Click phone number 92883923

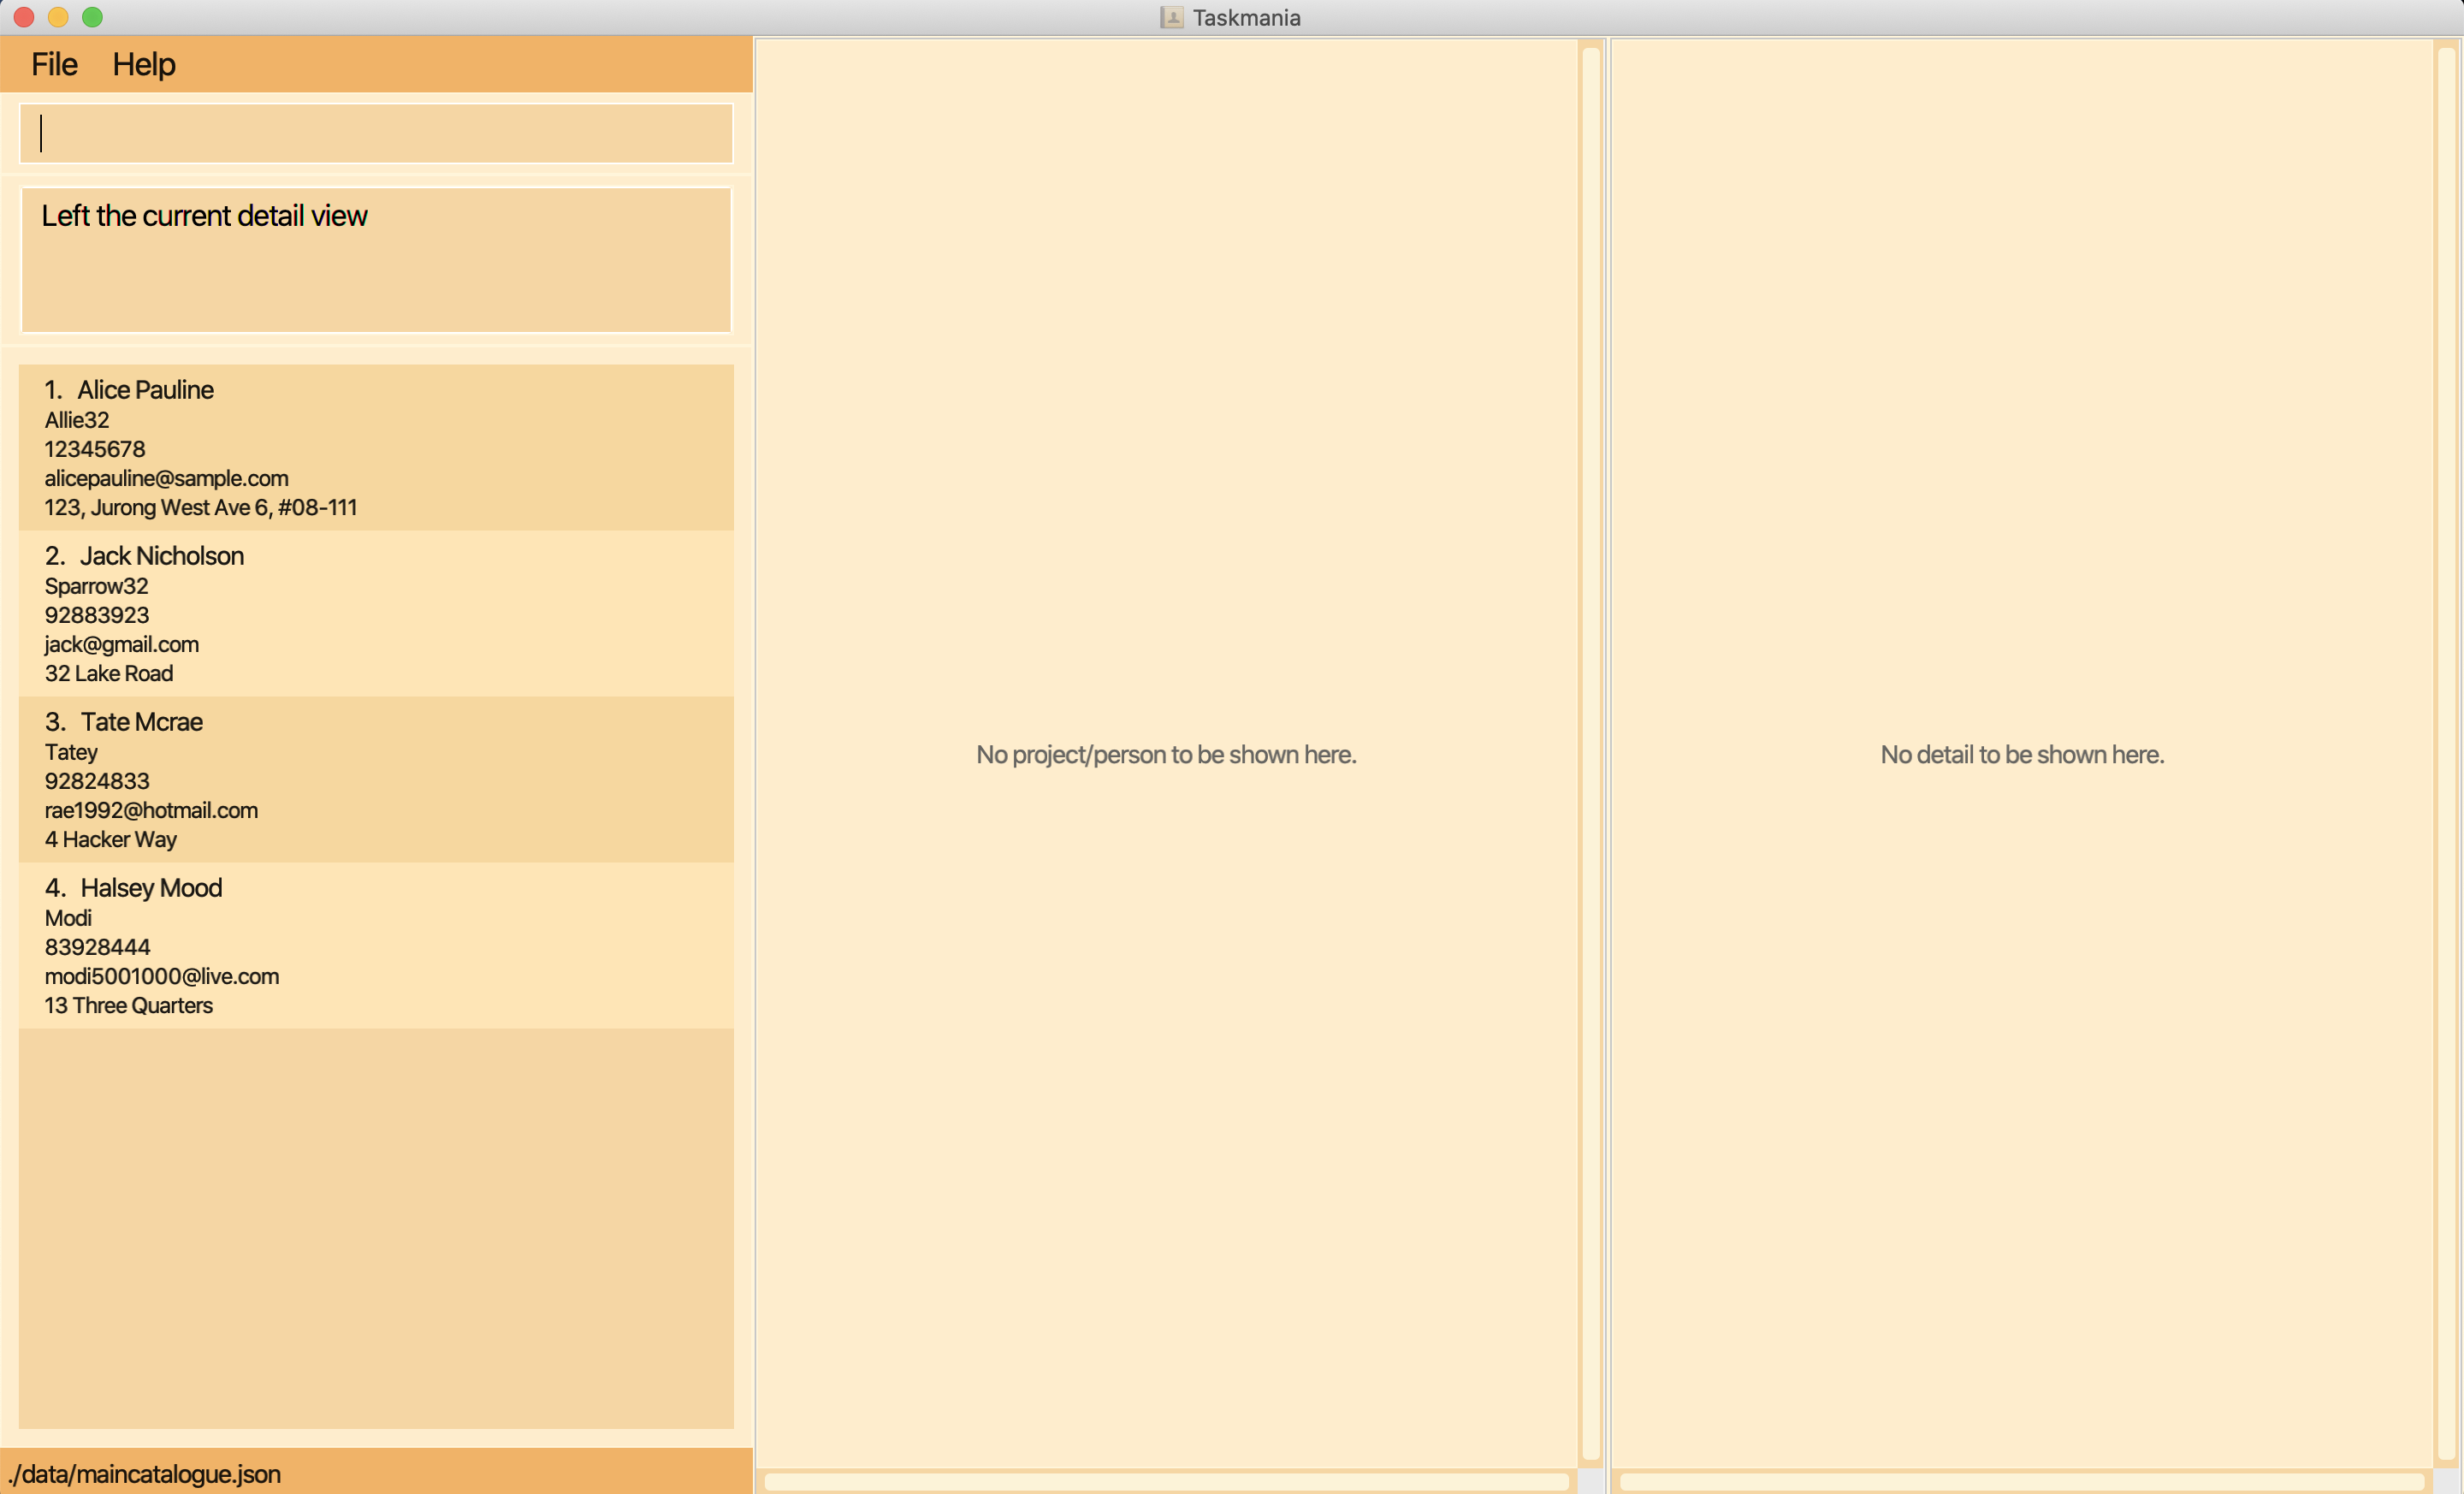coord(97,615)
